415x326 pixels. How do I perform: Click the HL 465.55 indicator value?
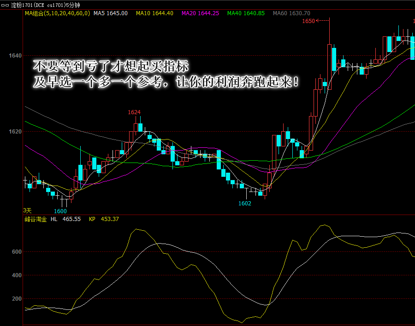pos(65,219)
